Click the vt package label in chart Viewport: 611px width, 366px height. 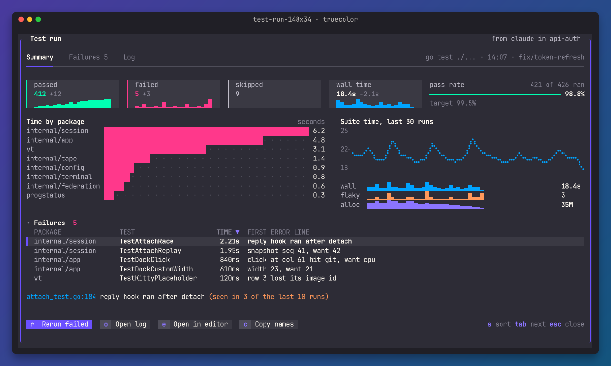pos(30,149)
